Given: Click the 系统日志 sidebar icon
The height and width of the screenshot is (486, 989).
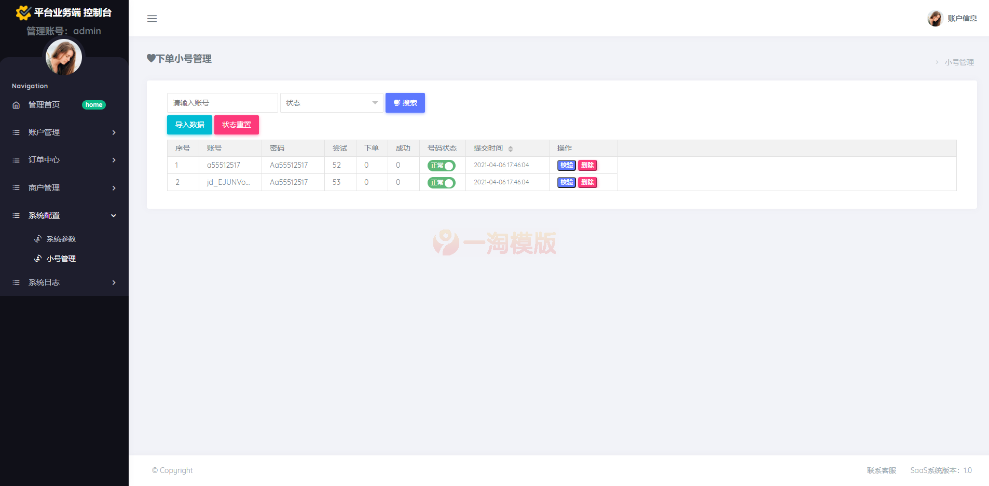Looking at the screenshot, I should [16, 282].
